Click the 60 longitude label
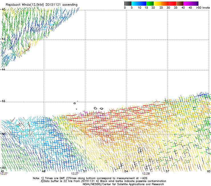Viewport: 211px width, 186px height. pyautogui.click(x=209, y=171)
